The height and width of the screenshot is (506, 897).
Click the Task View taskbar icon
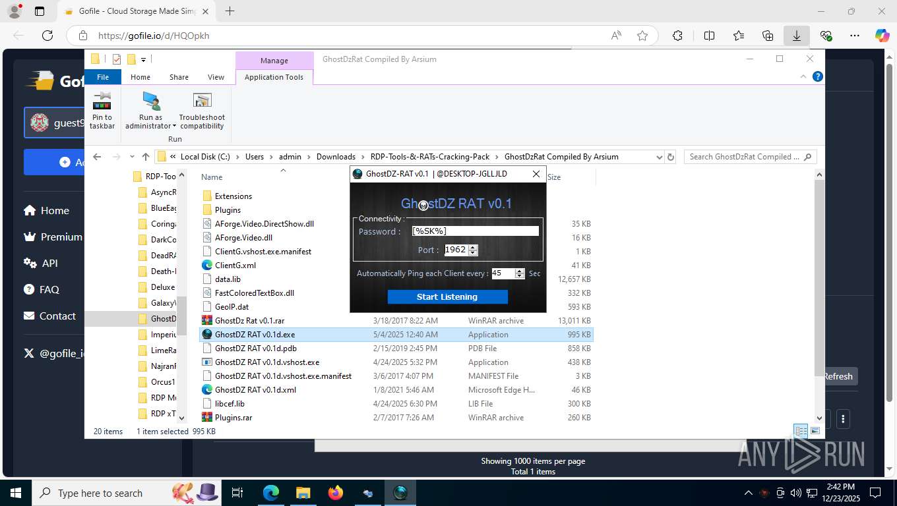pos(237,493)
